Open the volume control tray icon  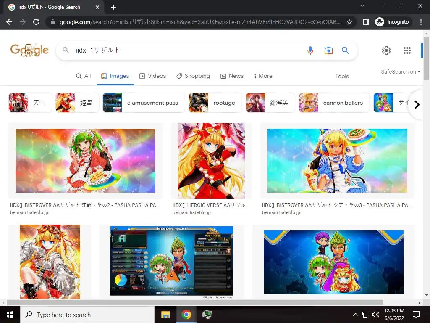376,315
